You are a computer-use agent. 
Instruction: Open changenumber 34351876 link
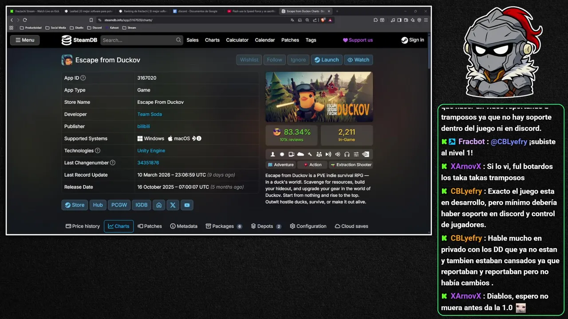(x=148, y=163)
